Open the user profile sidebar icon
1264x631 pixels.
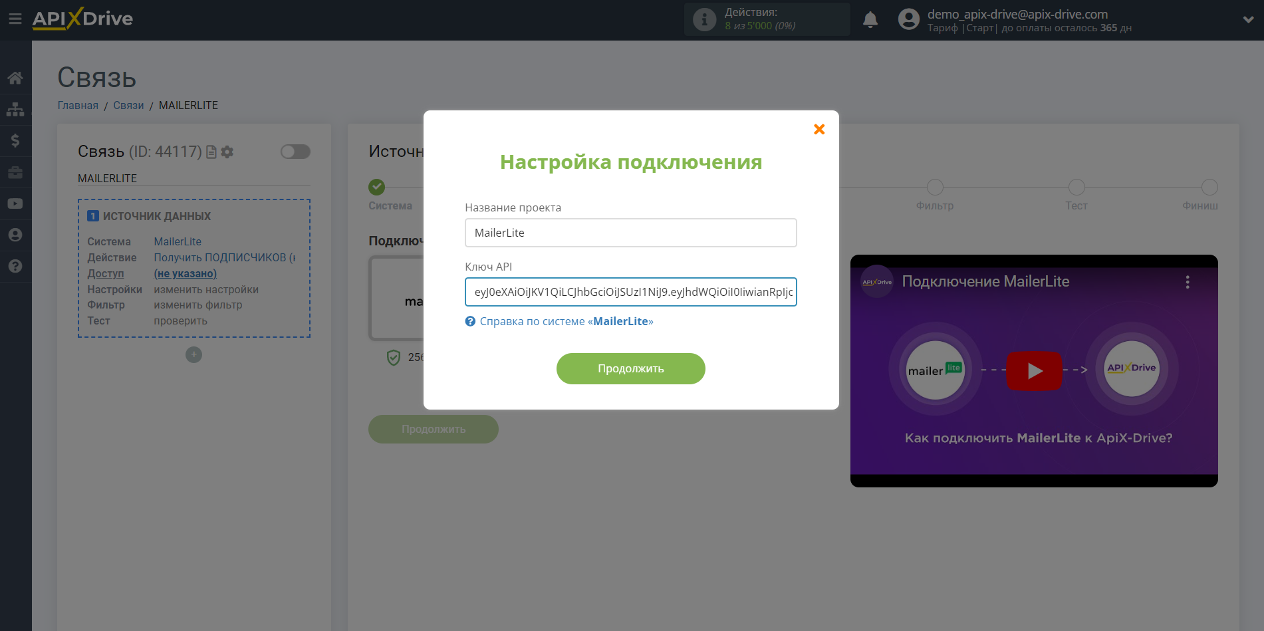coord(15,235)
